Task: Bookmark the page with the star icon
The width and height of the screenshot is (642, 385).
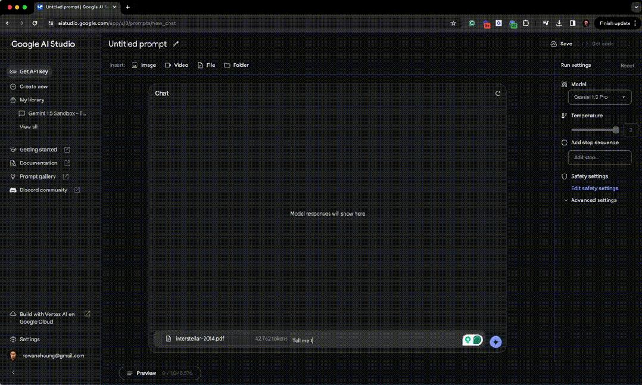Action: pos(453,23)
